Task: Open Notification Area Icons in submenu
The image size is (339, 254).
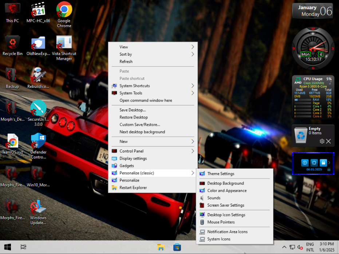Action: click(x=234, y=232)
